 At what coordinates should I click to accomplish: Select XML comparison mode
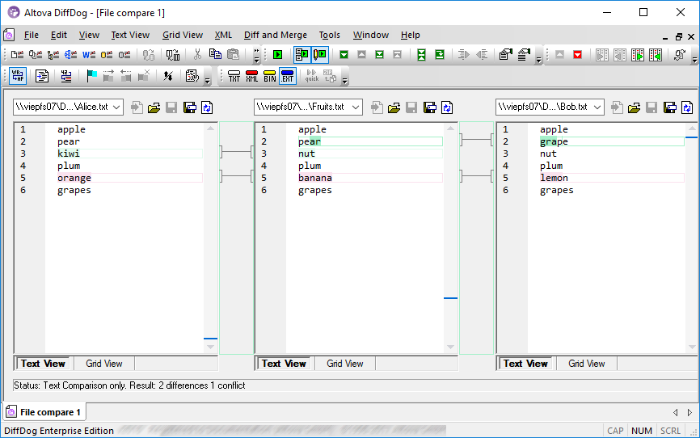click(251, 76)
